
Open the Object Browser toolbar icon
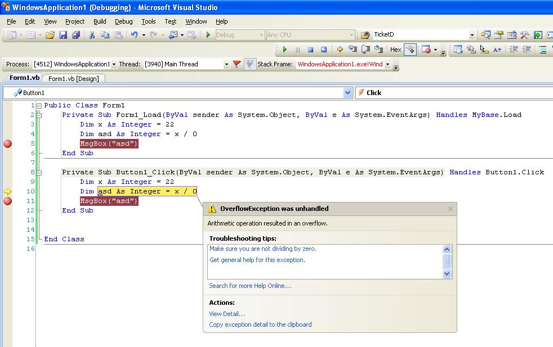coord(512,35)
